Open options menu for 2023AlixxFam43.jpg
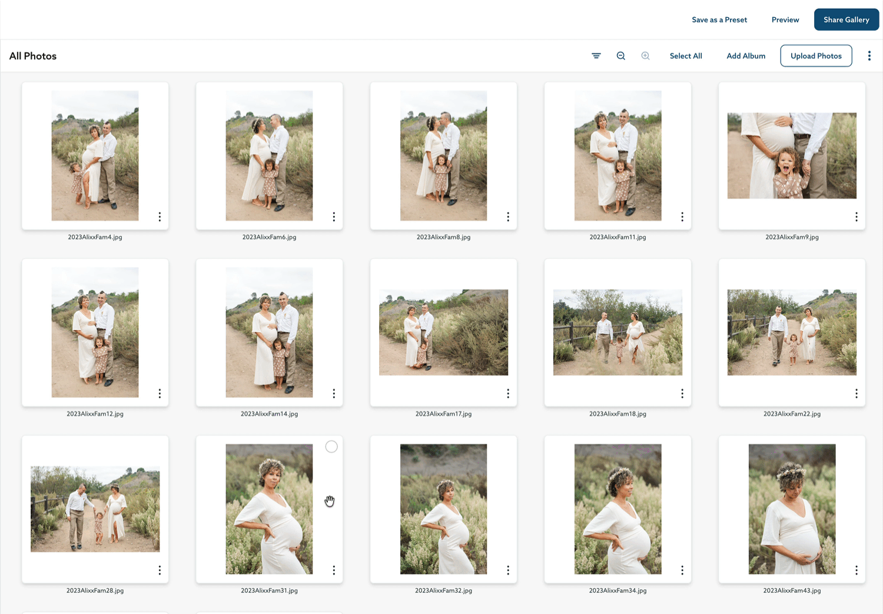Screen dimensions: 883x614 coord(856,570)
